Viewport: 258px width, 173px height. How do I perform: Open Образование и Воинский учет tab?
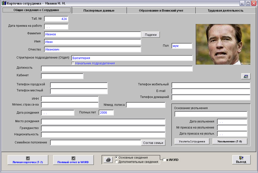(x=161, y=10)
